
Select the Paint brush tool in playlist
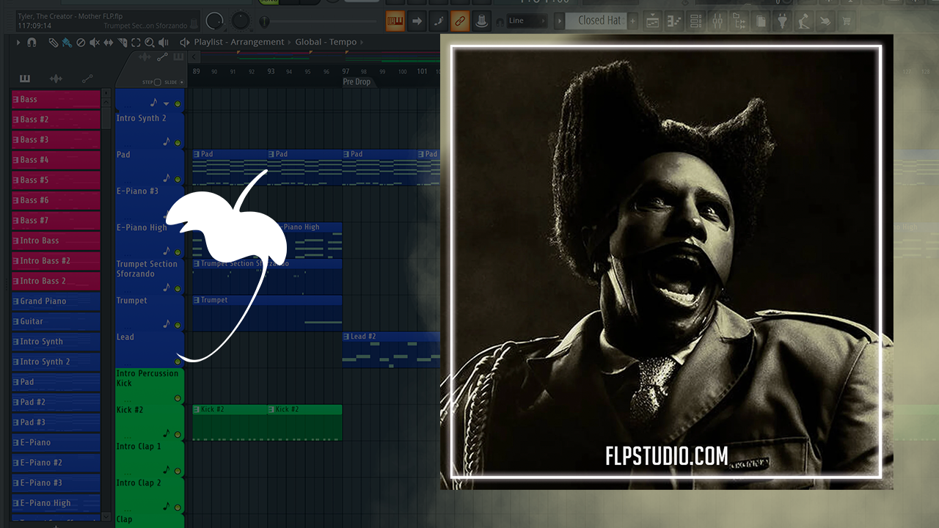[x=66, y=43]
